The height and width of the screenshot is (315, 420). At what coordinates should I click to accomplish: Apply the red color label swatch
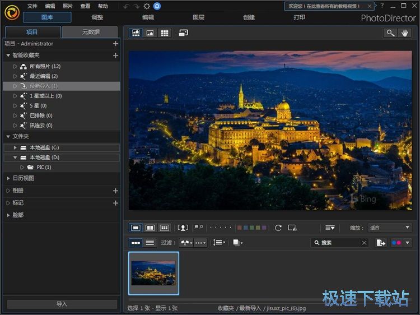240,228
